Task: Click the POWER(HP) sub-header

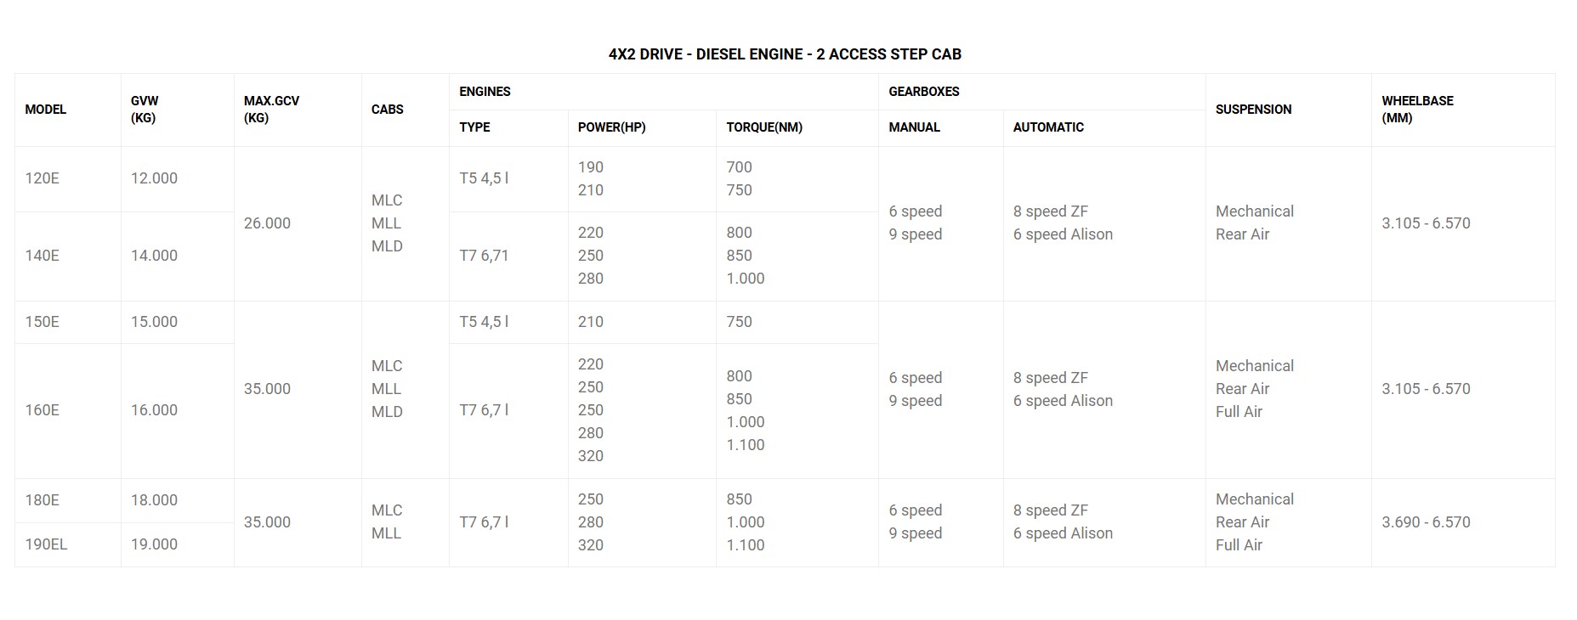Action: click(x=611, y=127)
